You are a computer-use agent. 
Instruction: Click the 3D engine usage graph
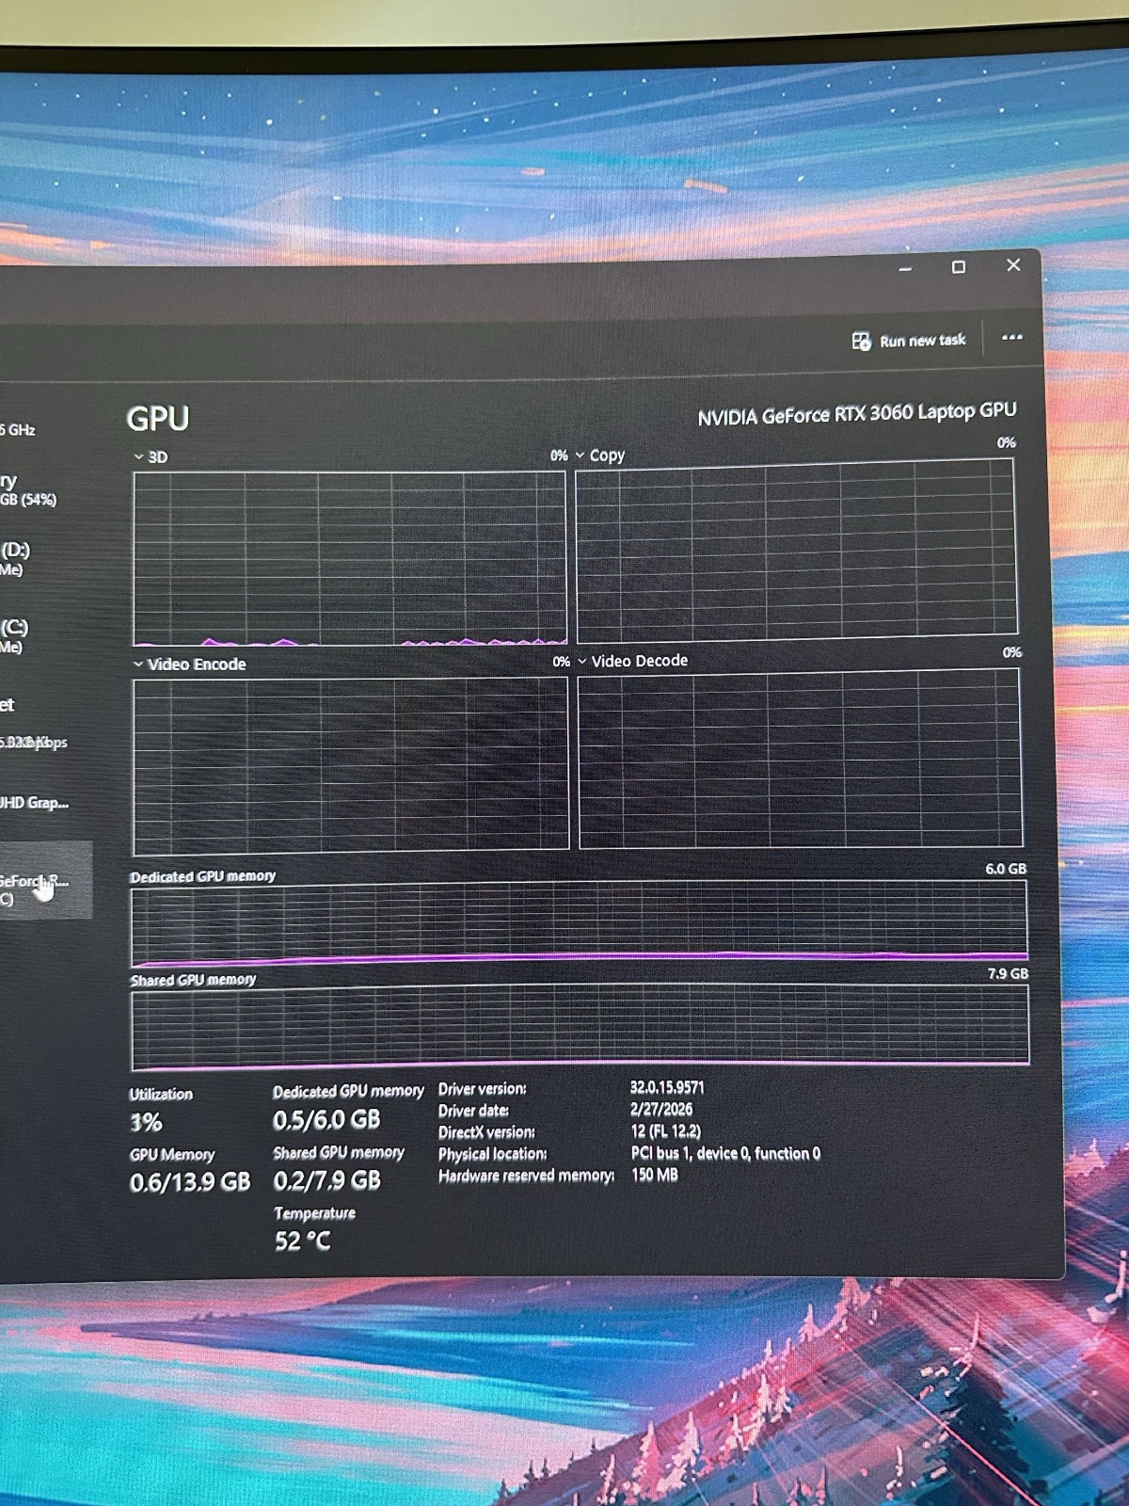(349, 558)
